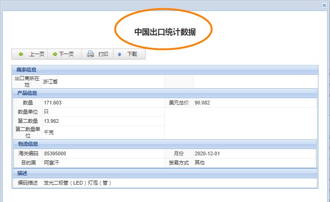Click the 目的国 label

click(28, 163)
